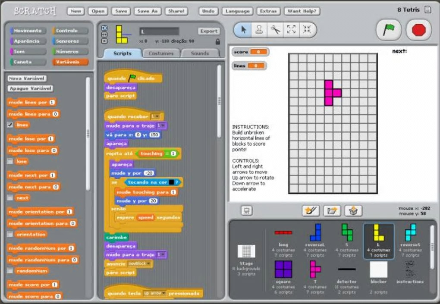This screenshot has width=440, height=304.
Task: Open the quando receber message dropdown
Action: pos(155,116)
